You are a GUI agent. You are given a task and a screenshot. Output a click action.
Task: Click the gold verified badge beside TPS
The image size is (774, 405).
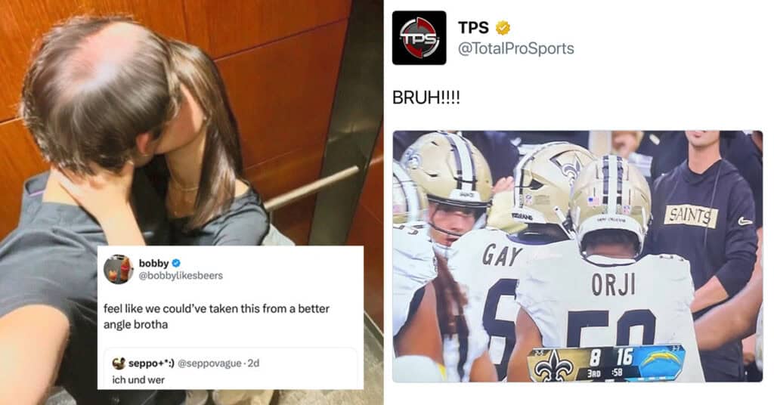[x=503, y=28]
